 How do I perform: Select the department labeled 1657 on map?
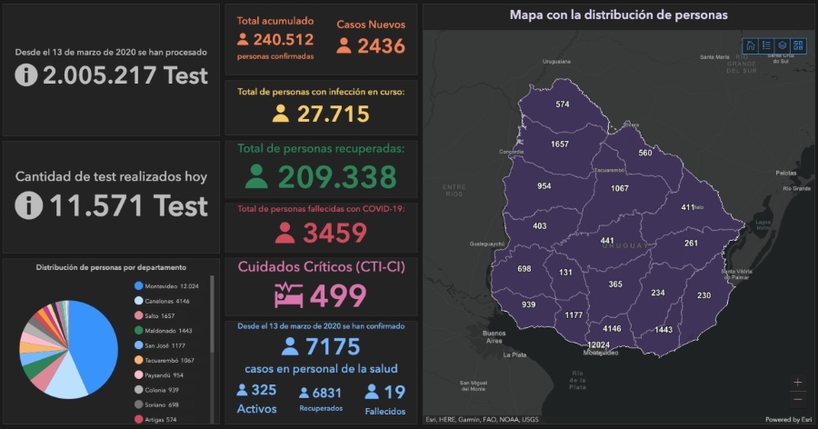click(x=560, y=145)
